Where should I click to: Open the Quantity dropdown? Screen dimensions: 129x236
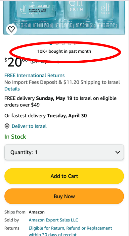(64, 152)
